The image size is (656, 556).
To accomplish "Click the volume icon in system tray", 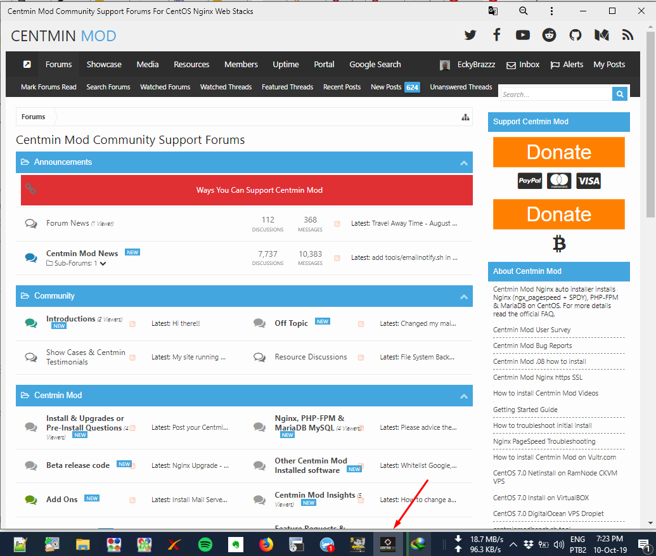I will point(558,545).
